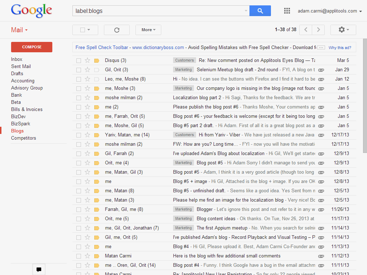Open the Bills & Invoices label
This screenshot has height=275, width=367.
click(27, 110)
